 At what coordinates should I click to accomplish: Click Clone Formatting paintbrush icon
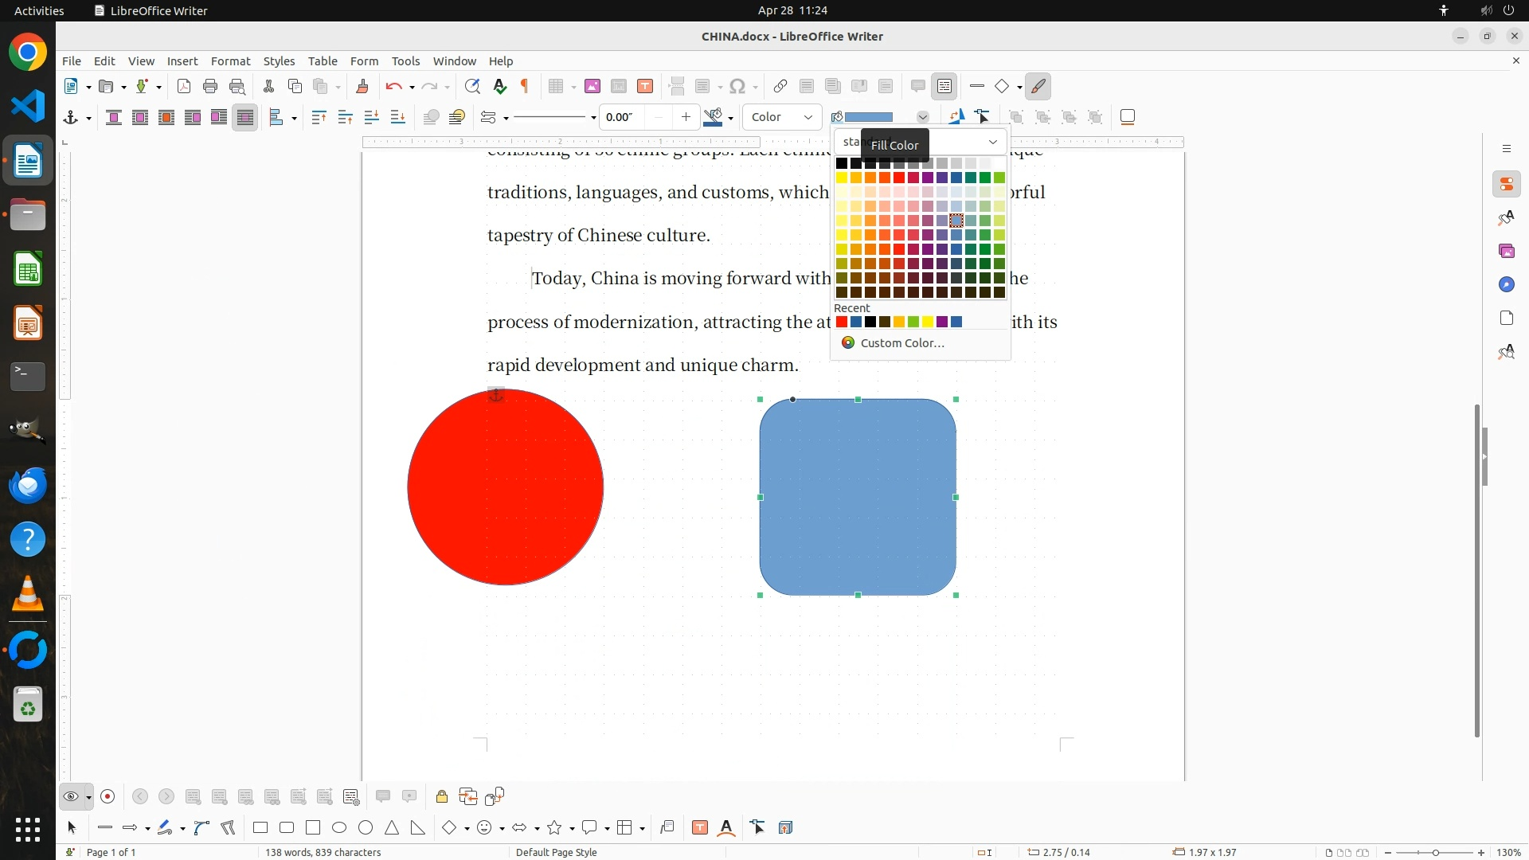(362, 87)
